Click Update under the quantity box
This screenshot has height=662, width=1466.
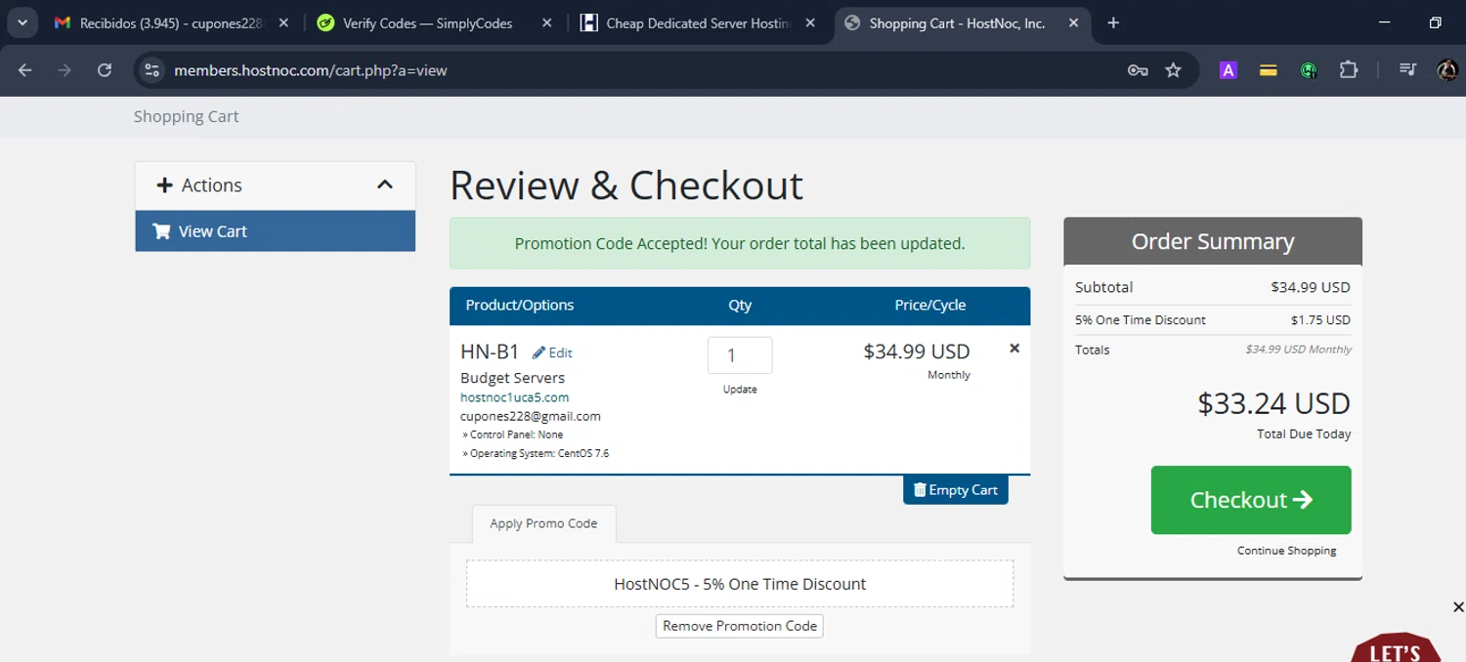tap(740, 390)
